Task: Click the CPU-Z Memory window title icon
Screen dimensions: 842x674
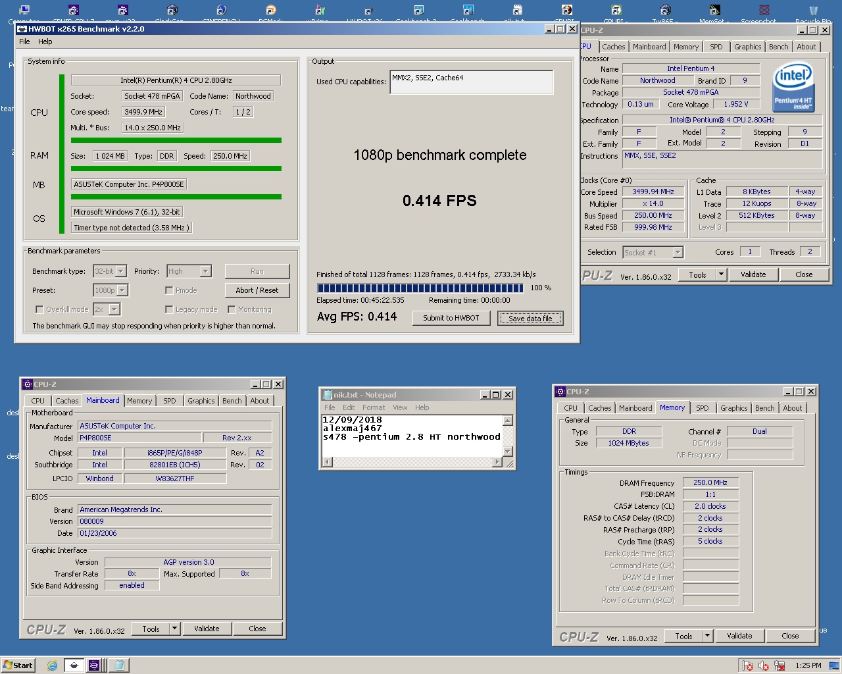Action: [560, 392]
